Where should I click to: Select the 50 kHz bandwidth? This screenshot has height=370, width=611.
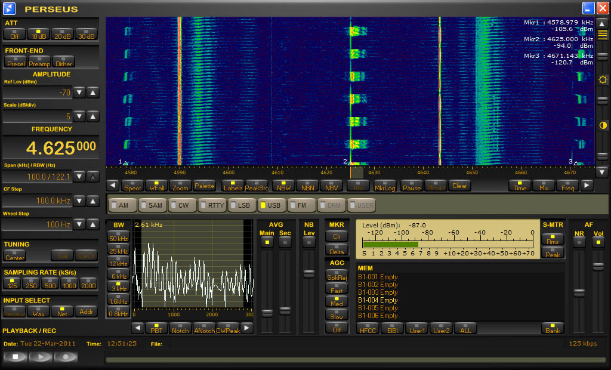coord(119,237)
